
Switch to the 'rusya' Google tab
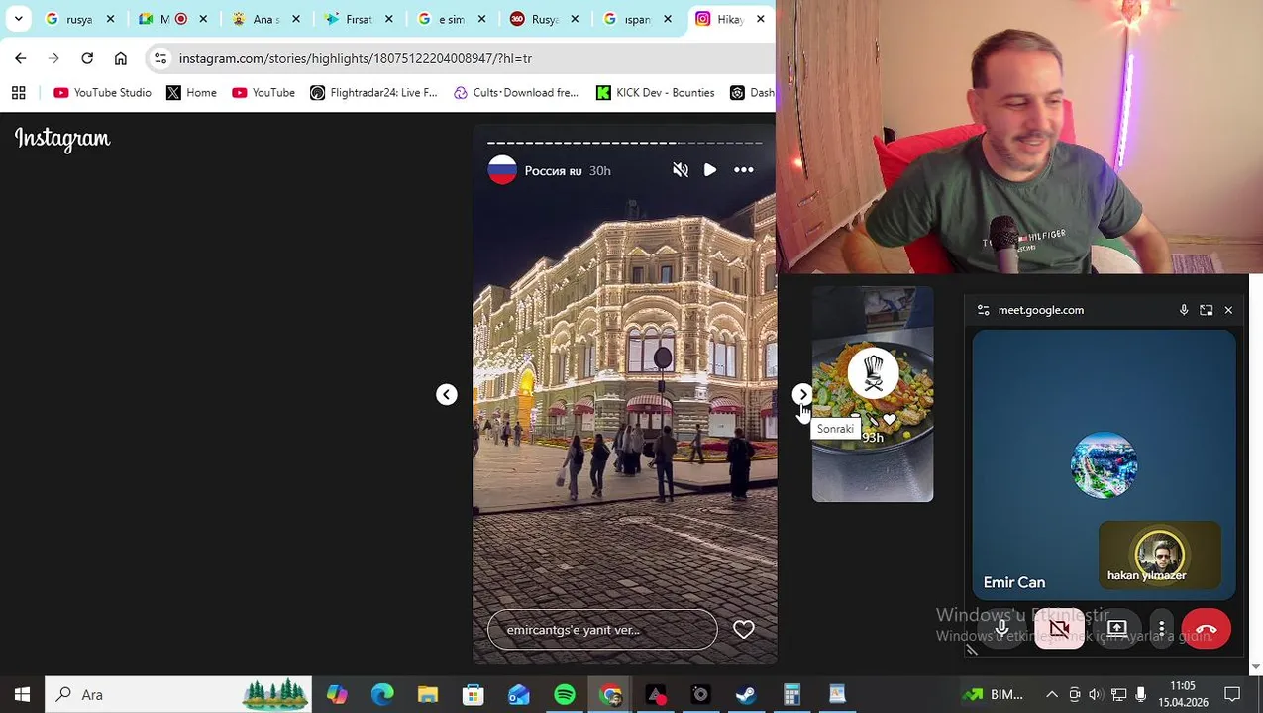[x=79, y=19]
